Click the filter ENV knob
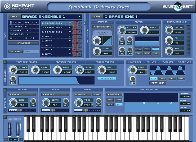The image size is (196, 142). click(122, 39)
